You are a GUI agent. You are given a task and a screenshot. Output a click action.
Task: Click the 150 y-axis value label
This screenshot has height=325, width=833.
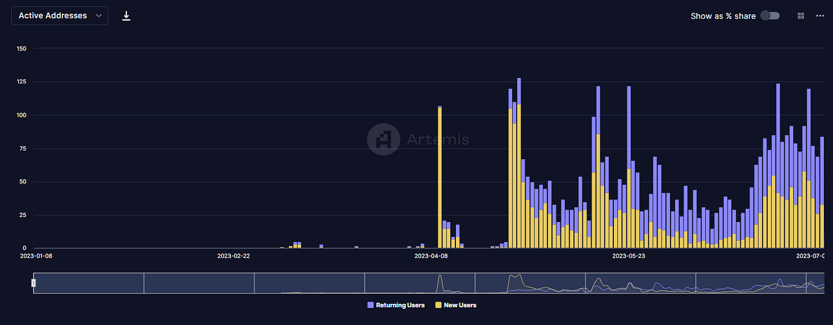coord(22,49)
